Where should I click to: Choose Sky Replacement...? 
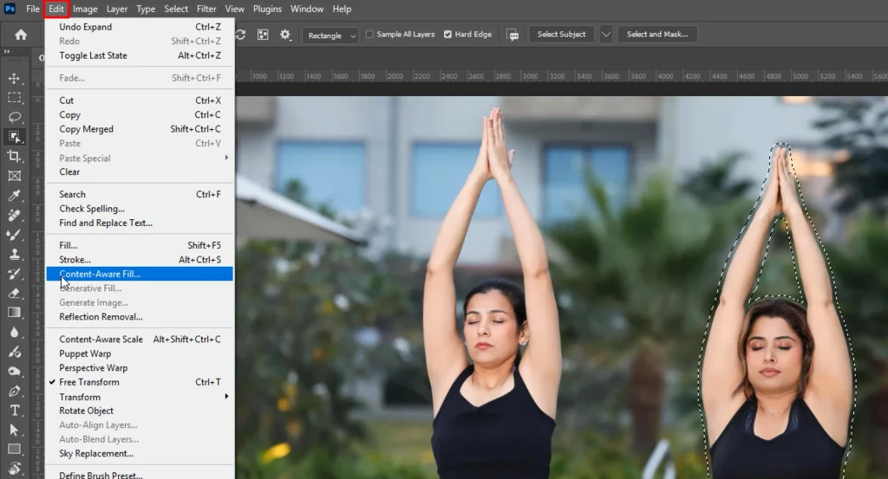[140, 454]
